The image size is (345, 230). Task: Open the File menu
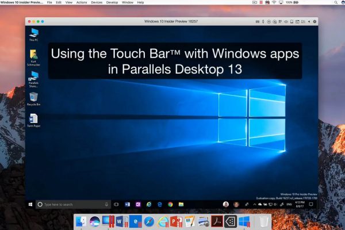[49, 2]
